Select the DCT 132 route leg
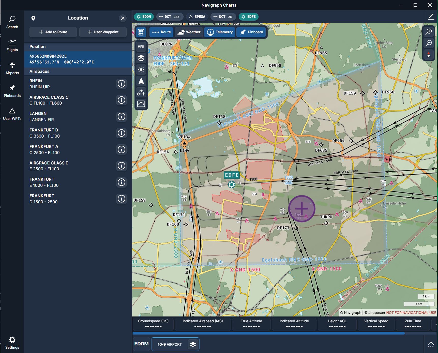This screenshot has height=353, width=438. coord(170,17)
